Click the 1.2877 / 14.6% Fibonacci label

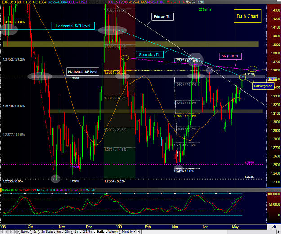[13, 135]
